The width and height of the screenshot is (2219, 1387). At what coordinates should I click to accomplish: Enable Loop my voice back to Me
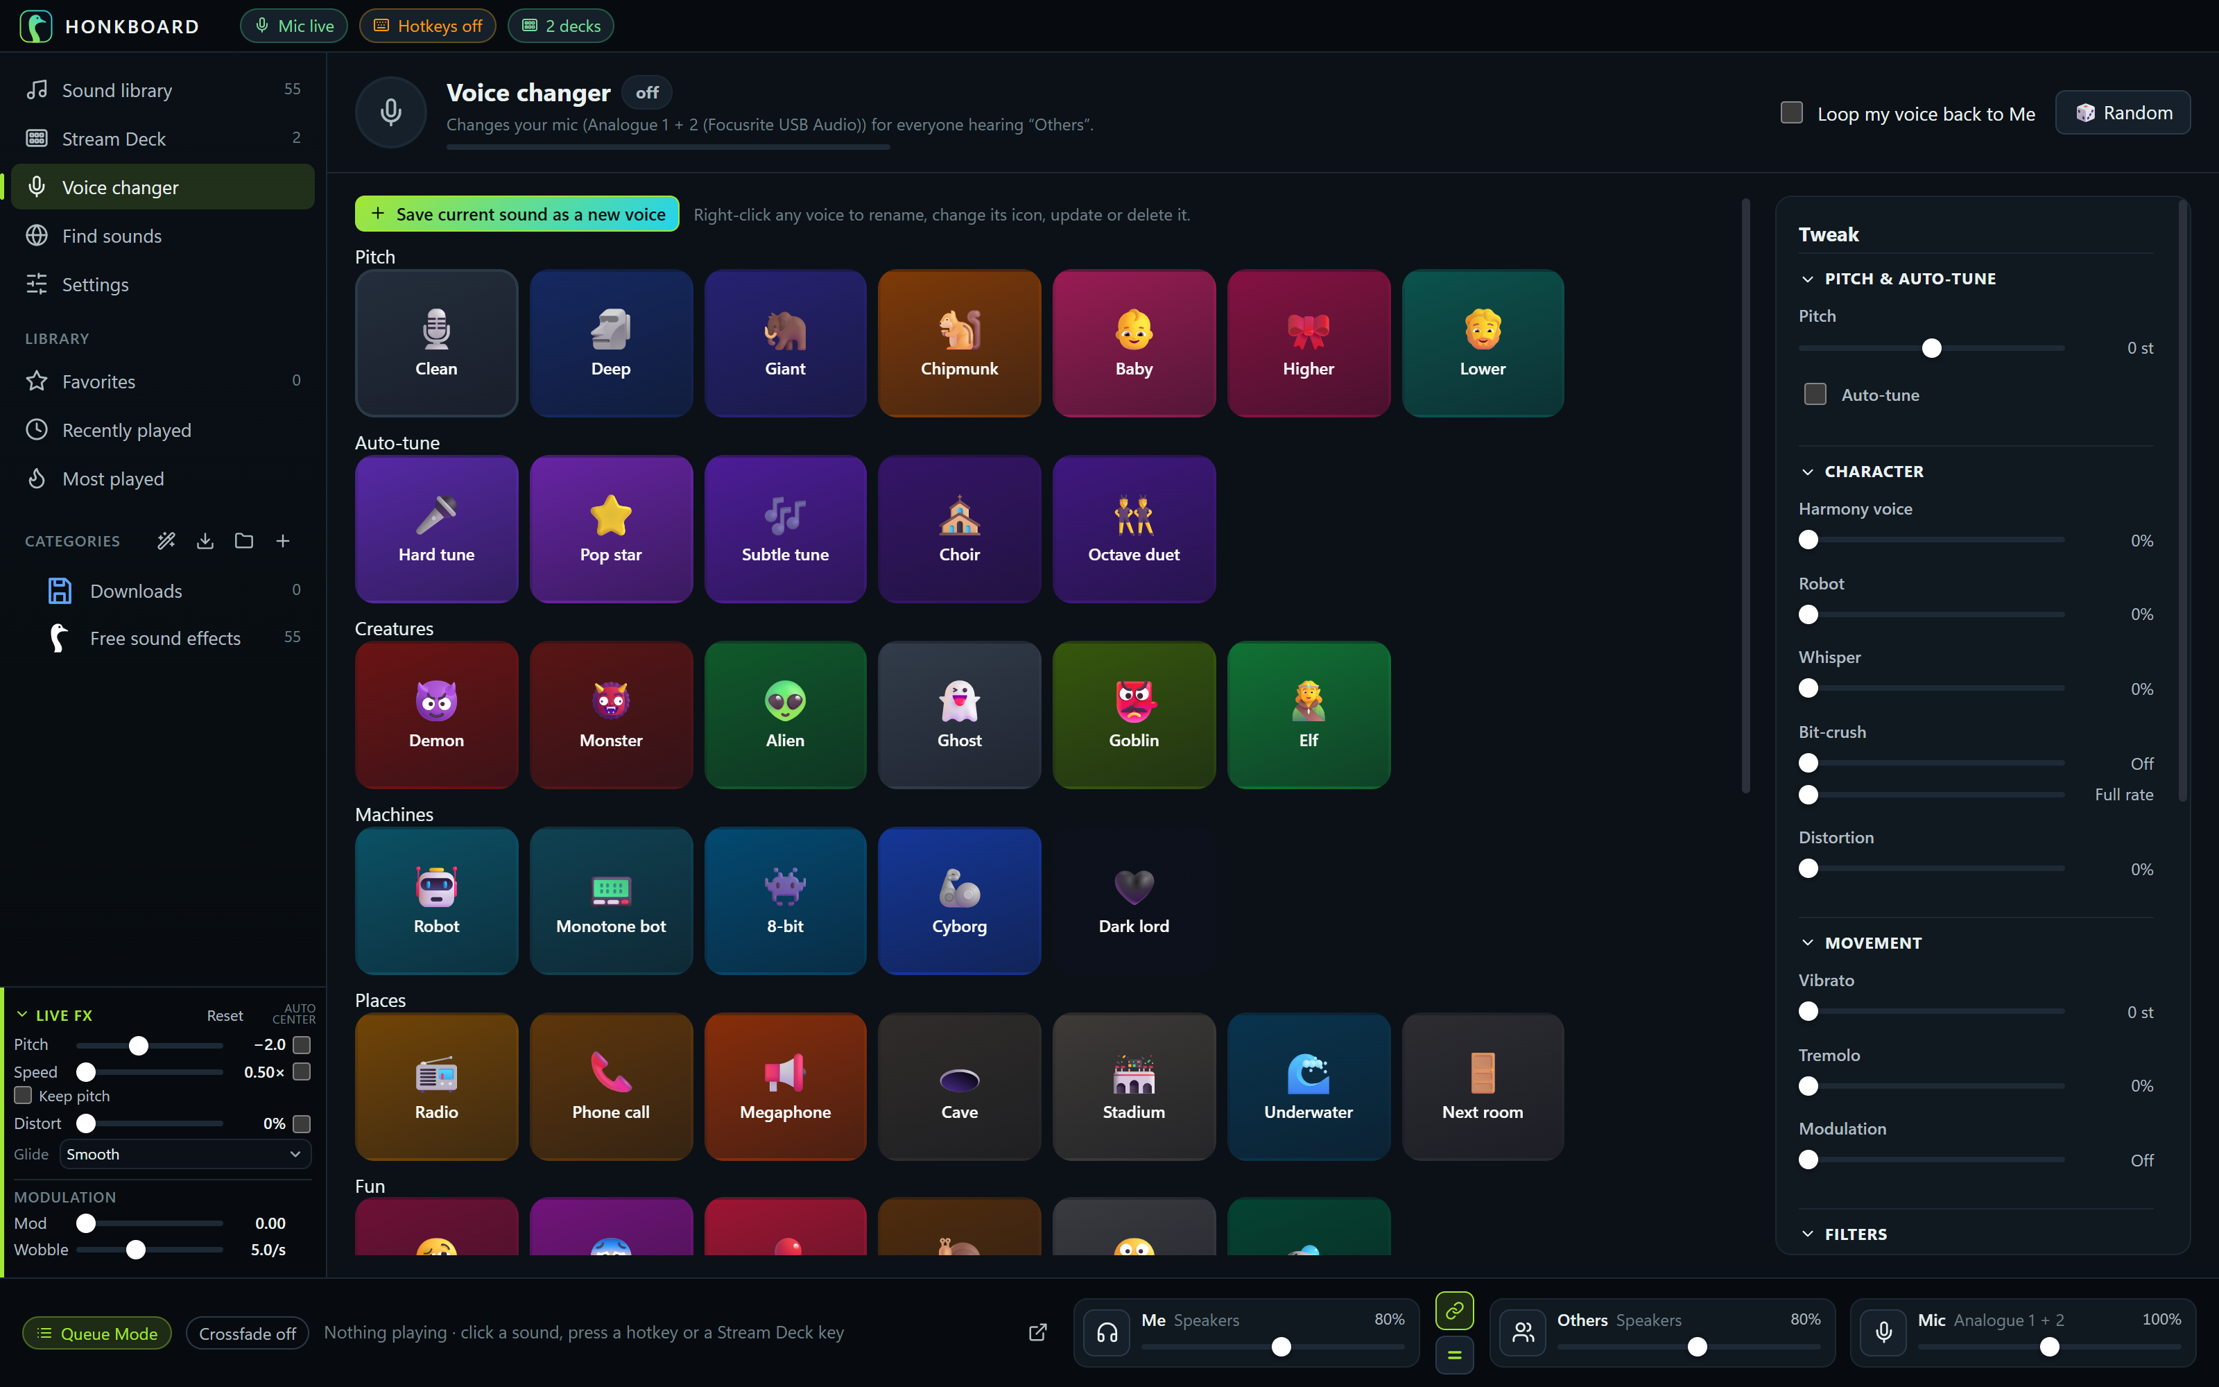click(1790, 113)
